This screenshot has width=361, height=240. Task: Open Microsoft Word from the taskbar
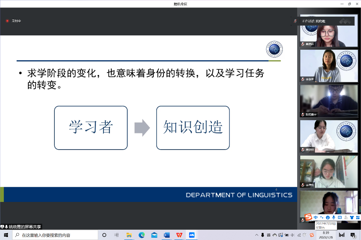(167, 235)
